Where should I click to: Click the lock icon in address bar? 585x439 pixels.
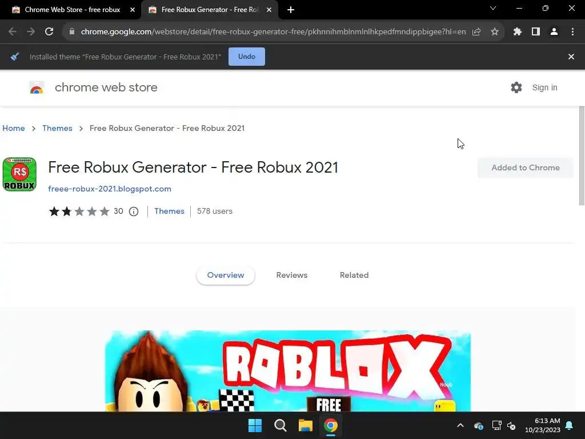click(x=72, y=32)
